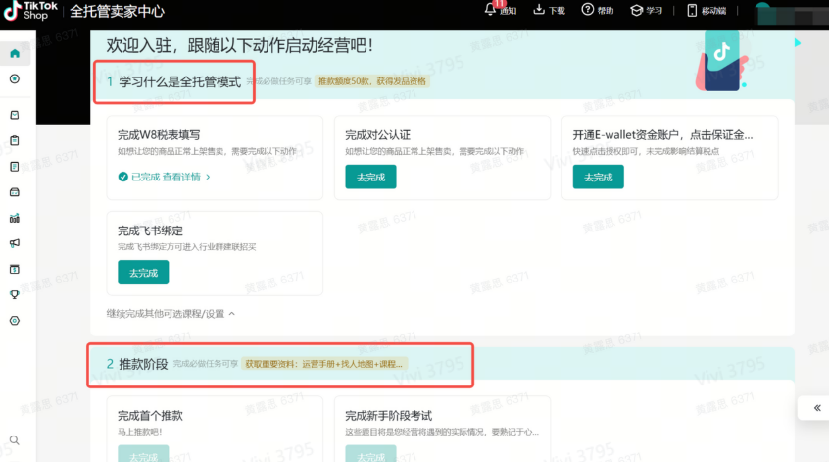Open the store icon in sidebar
This screenshot has width=829, height=462.
(15, 192)
